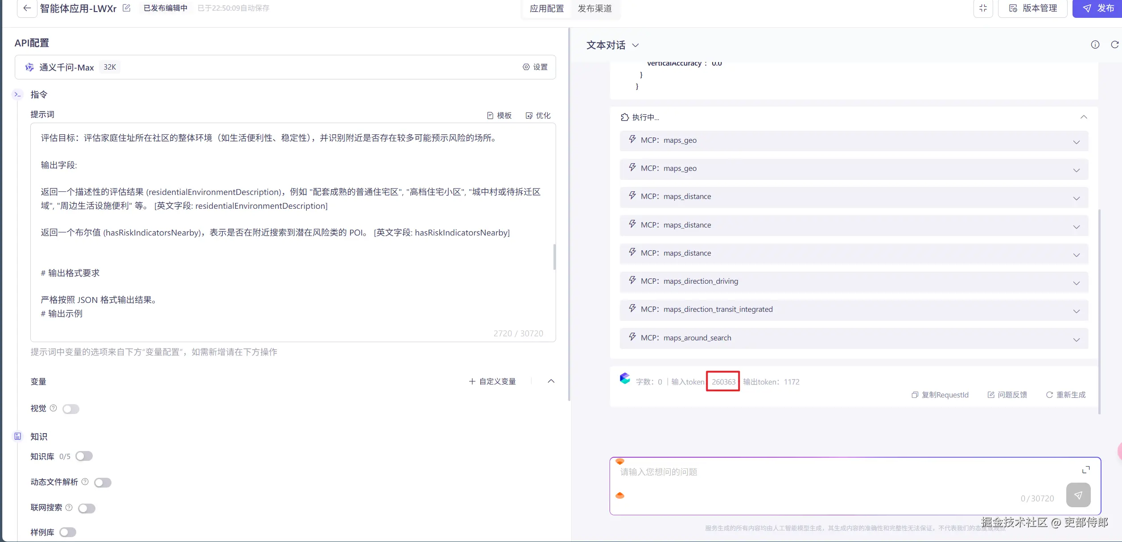Click 重新生成 to regenerate answer
The image size is (1122, 542).
coord(1066,395)
